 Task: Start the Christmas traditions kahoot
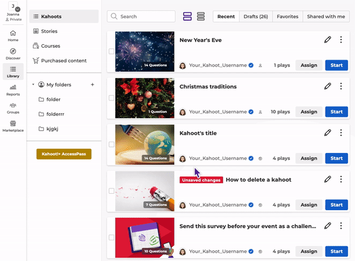pos(337,112)
